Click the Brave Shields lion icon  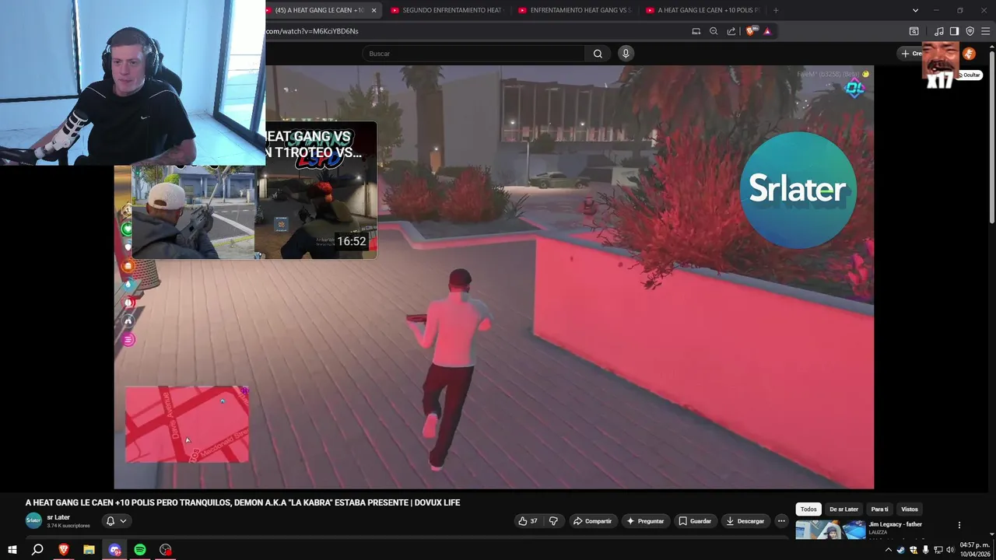pos(750,31)
